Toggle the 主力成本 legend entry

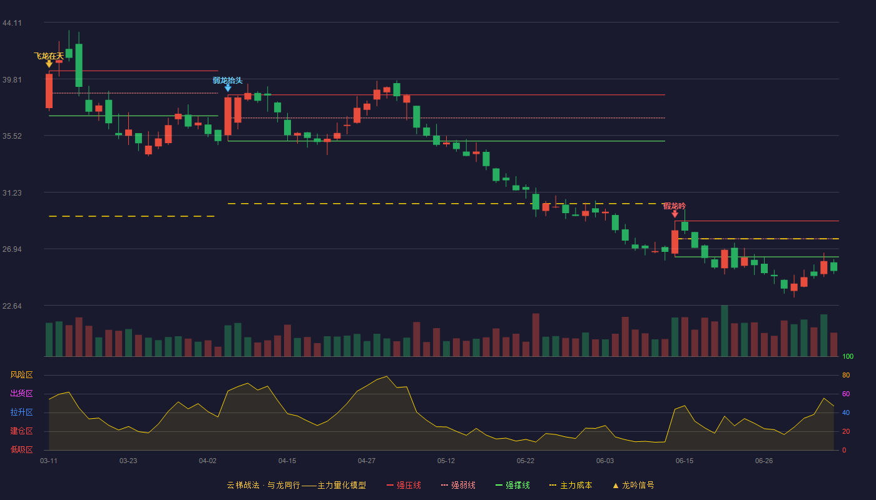pos(571,485)
